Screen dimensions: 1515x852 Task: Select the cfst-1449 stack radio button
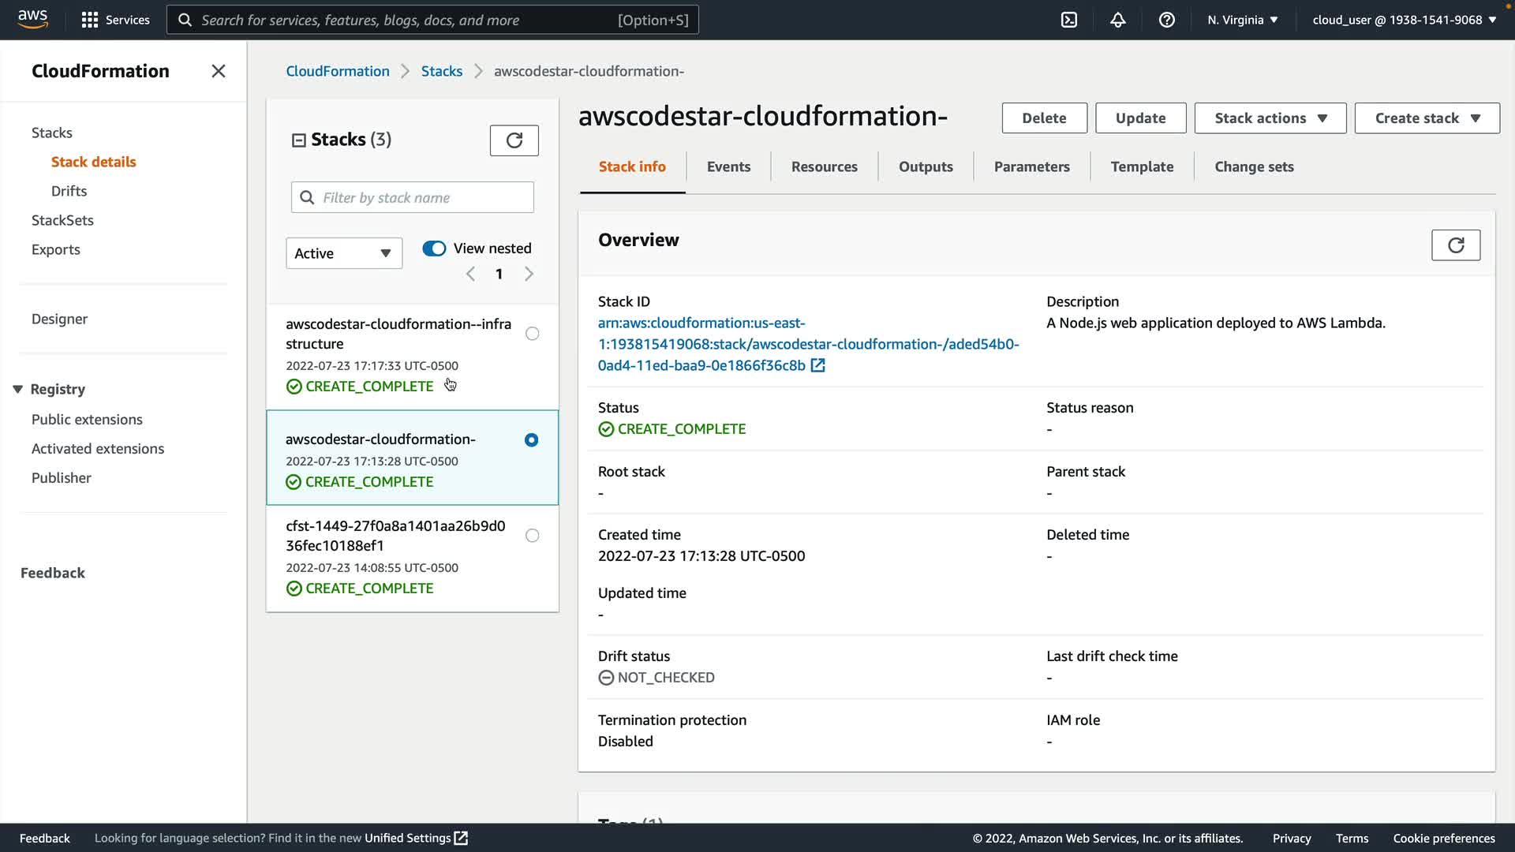[533, 536]
